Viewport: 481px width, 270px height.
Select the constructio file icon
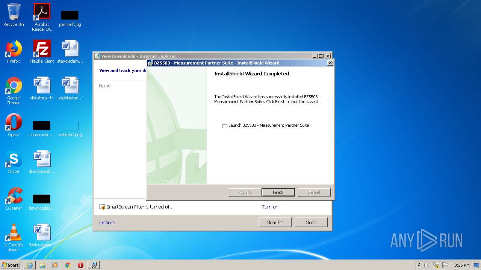point(42,128)
